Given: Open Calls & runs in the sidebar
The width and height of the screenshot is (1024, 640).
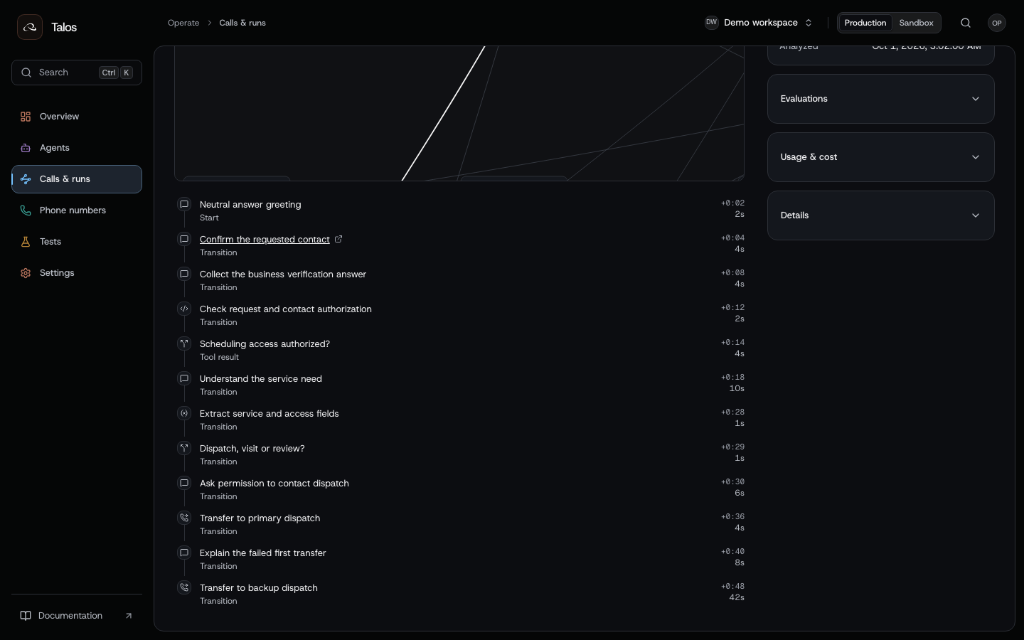Looking at the screenshot, I should click(77, 179).
